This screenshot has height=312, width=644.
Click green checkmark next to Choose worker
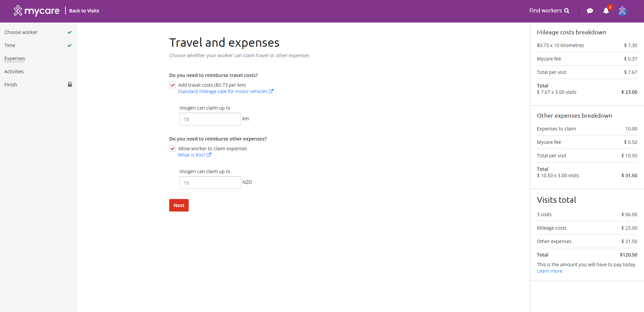[70, 32]
